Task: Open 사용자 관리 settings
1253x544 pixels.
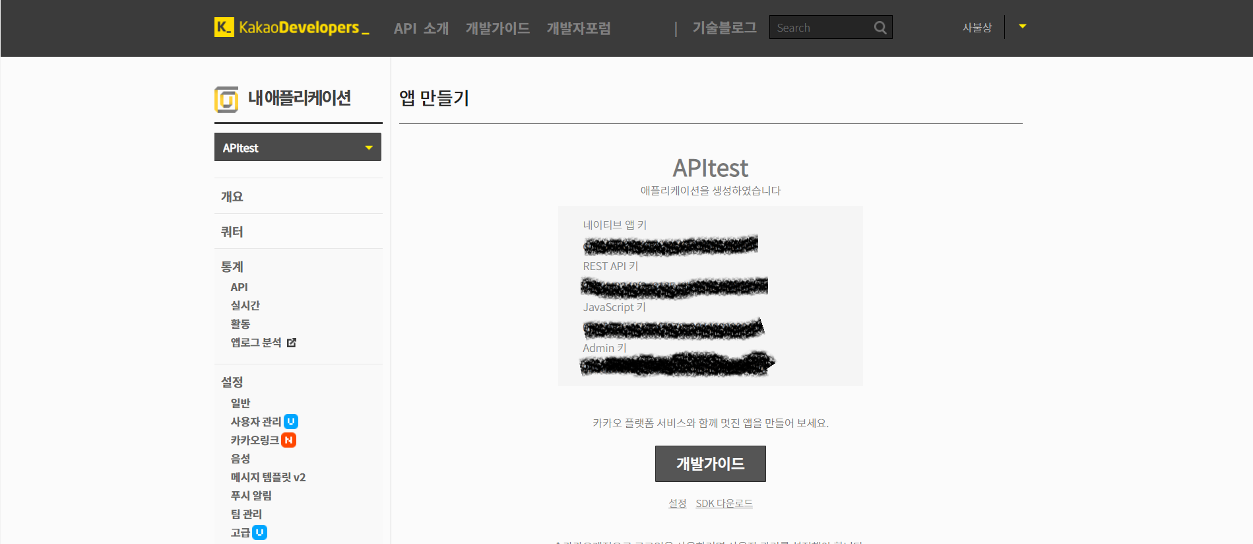Action: 256,422
